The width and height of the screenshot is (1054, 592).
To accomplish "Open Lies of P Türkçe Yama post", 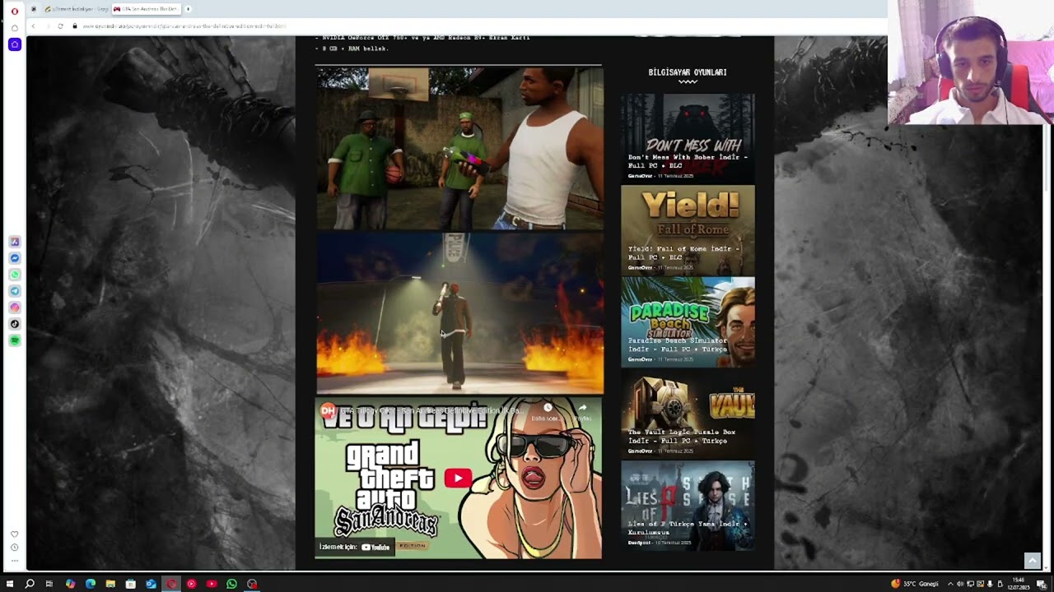I will pos(688,506).
